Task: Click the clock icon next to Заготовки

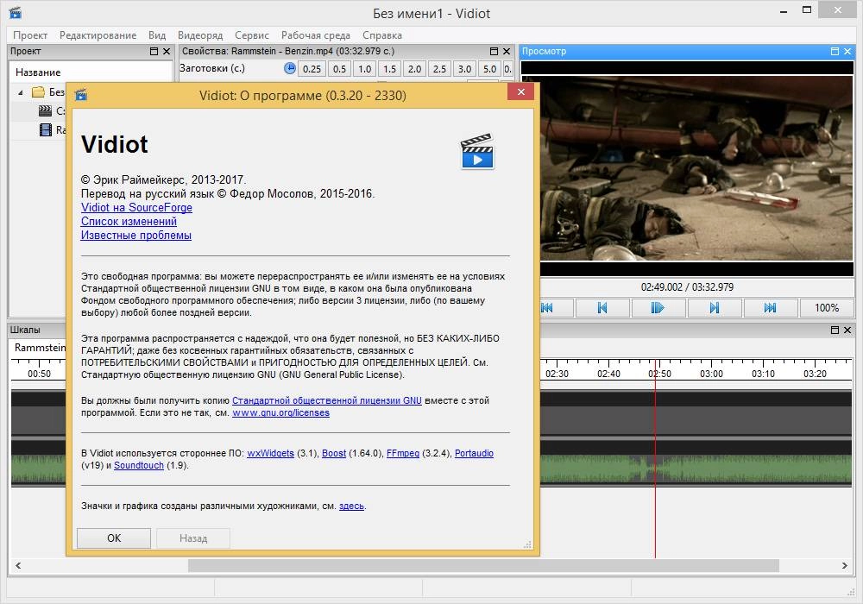Action: 289,68
